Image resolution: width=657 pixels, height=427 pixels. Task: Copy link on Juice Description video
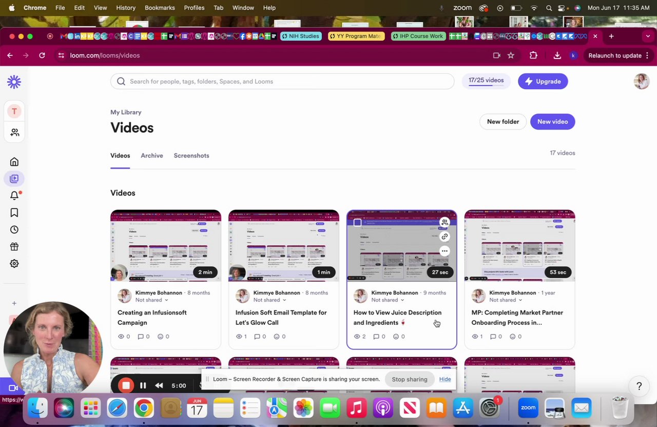click(x=445, y=237)
